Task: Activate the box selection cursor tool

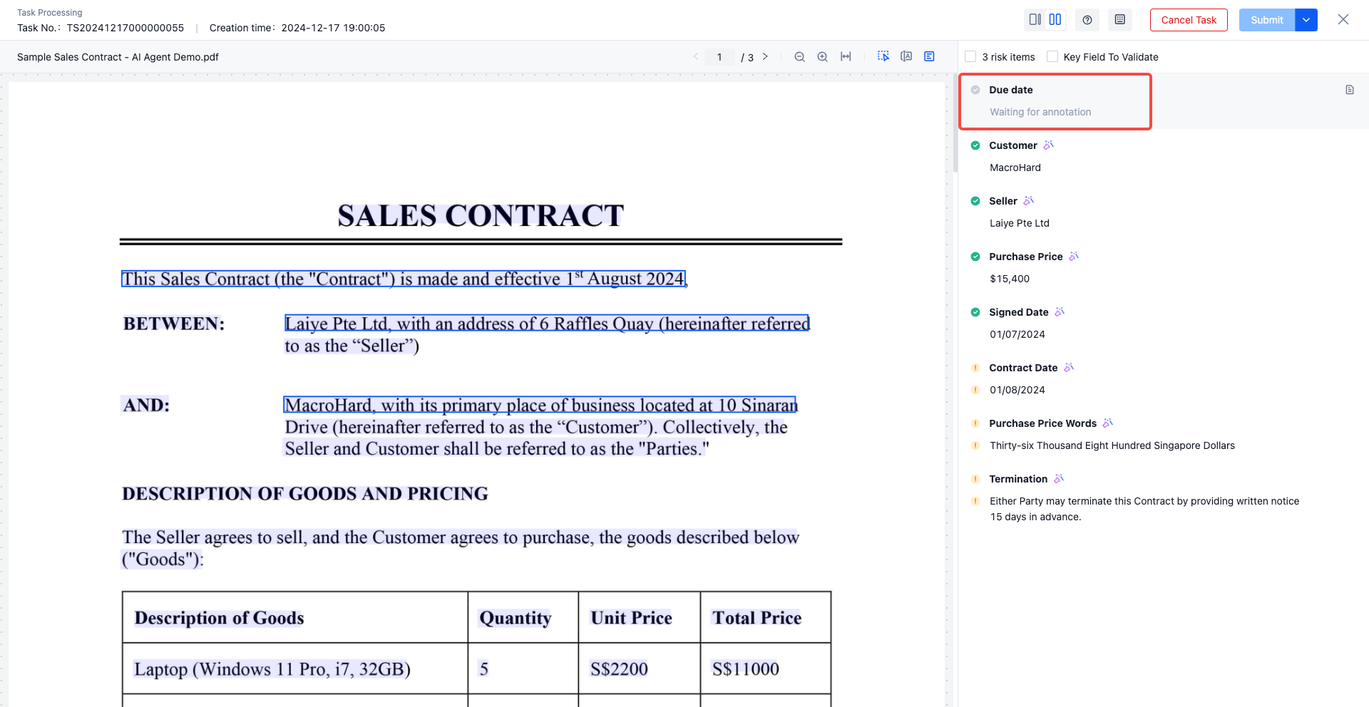Action: click(883, 56)
